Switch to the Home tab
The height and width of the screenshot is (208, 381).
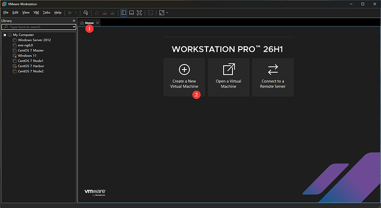89,23
